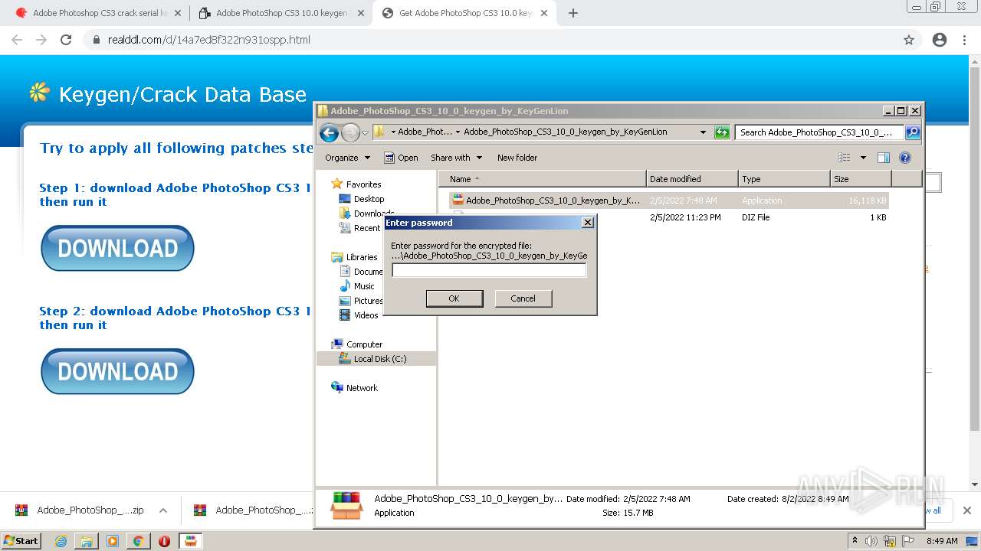981x551 pixels.
Task: Sort files by Name column
Action: click(x=543, y=179)
